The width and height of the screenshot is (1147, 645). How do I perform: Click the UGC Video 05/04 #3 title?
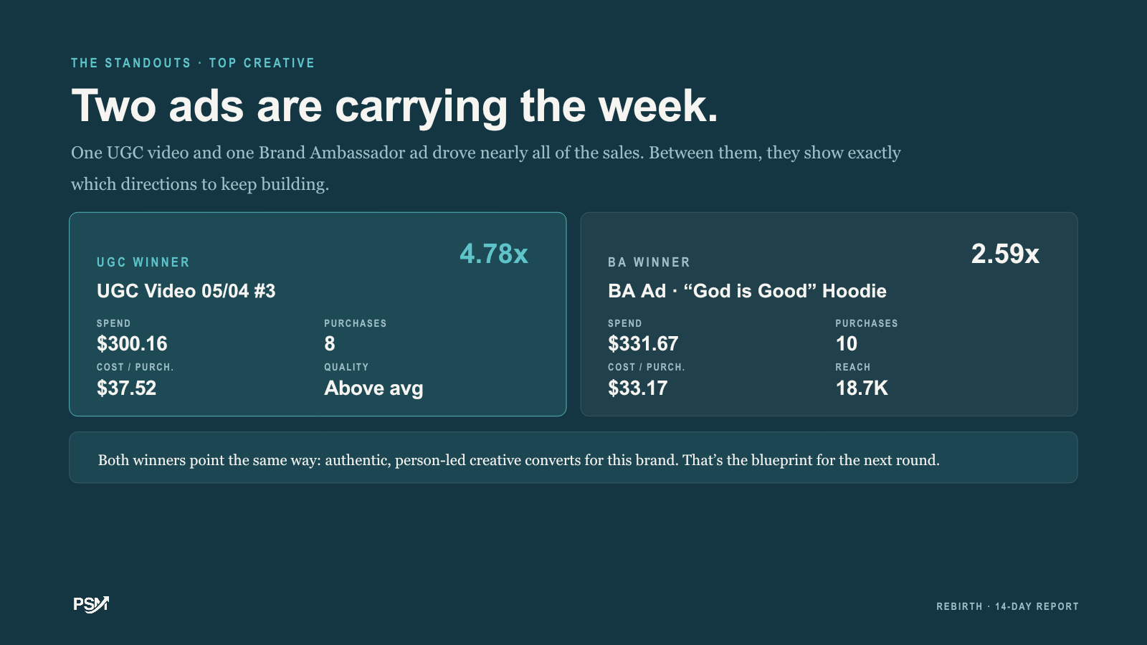186,291
